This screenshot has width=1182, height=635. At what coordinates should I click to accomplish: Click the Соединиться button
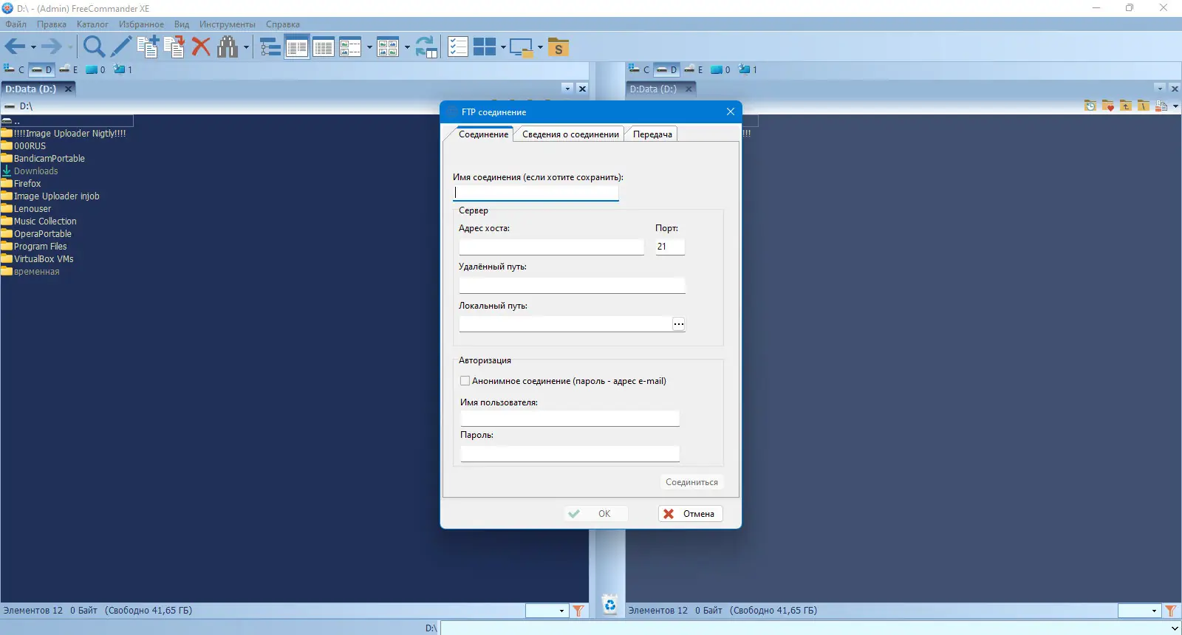point(691,482)
